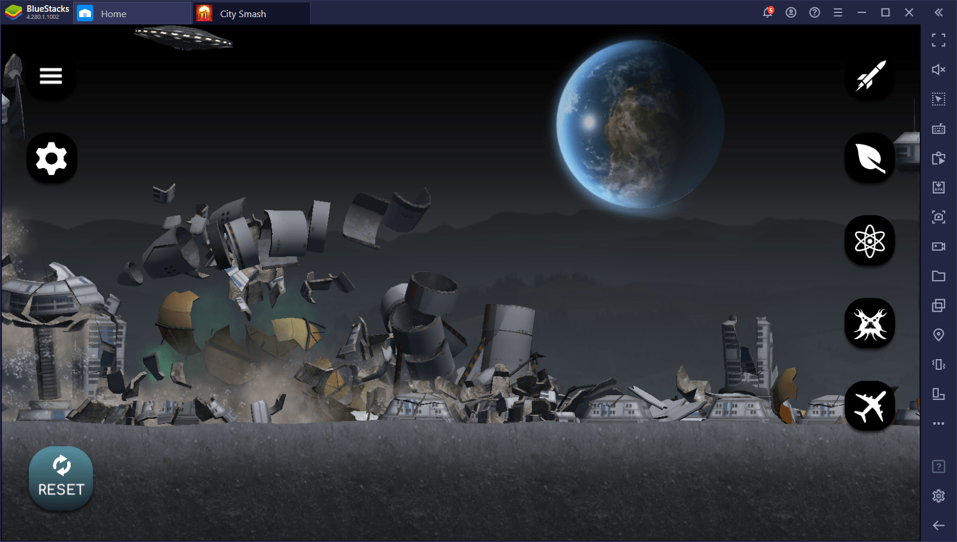The image size is (957, 542).
Task: Select the missile weapon category
Action: (x=870, y=75)
